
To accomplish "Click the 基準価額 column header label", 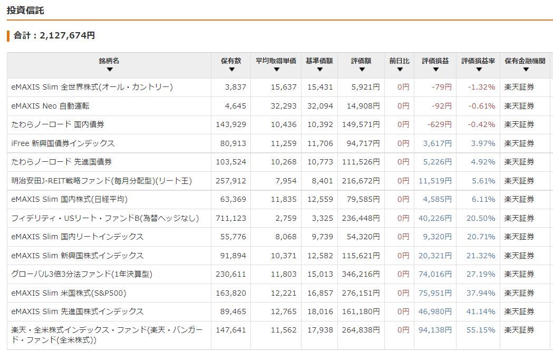I will point(319,61).
